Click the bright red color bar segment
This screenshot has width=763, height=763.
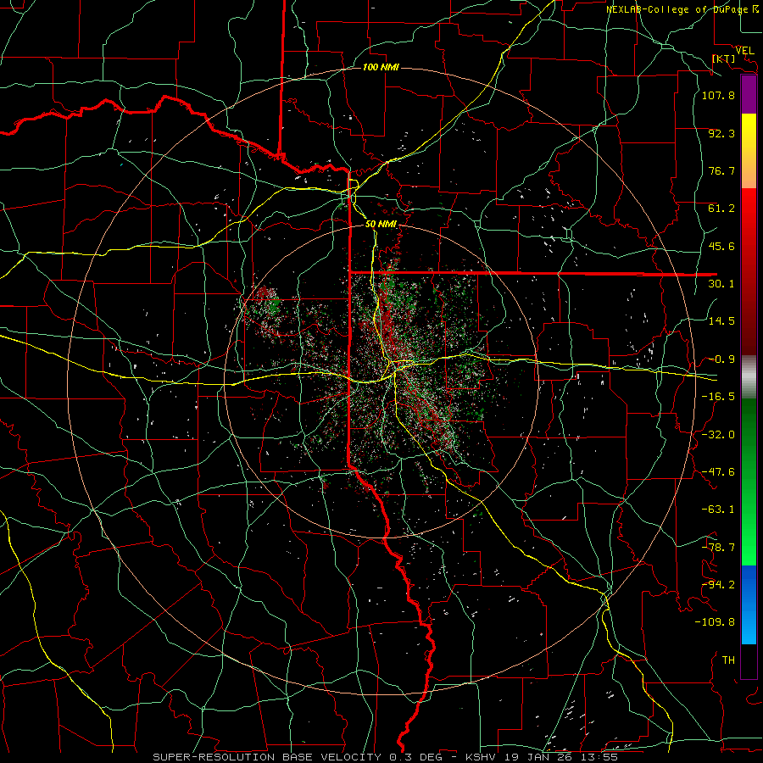(749, 208)
